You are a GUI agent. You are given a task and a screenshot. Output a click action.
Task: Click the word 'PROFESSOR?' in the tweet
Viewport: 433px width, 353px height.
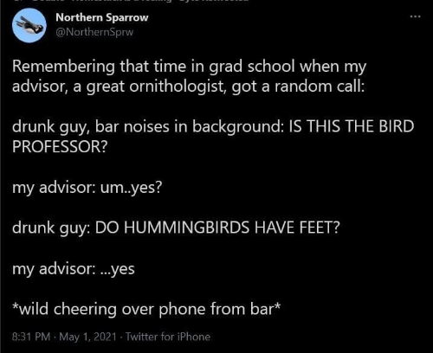(60, 146)
